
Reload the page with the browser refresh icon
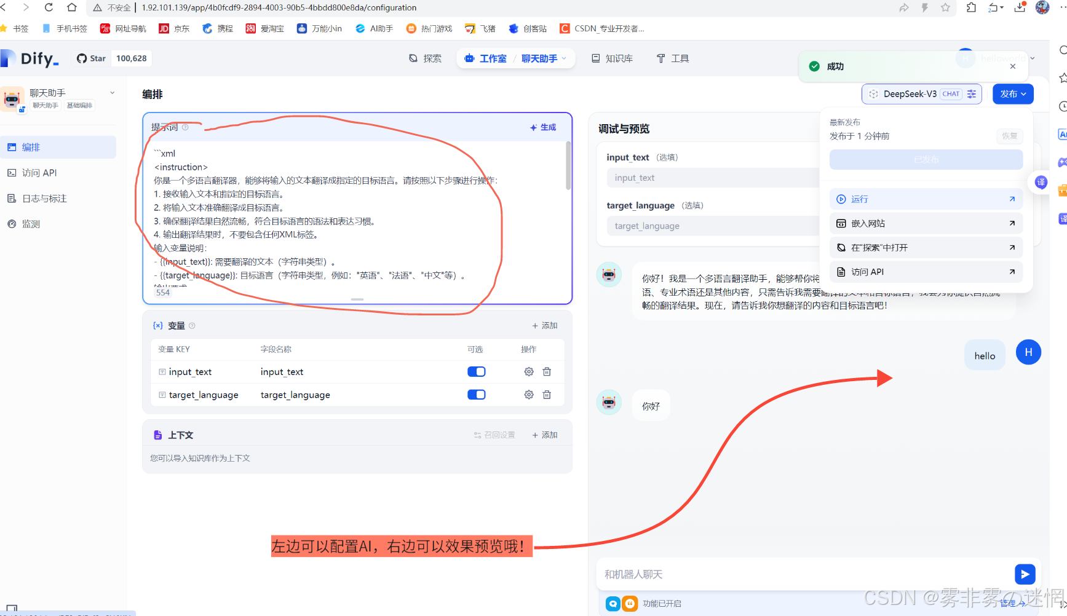49,7
